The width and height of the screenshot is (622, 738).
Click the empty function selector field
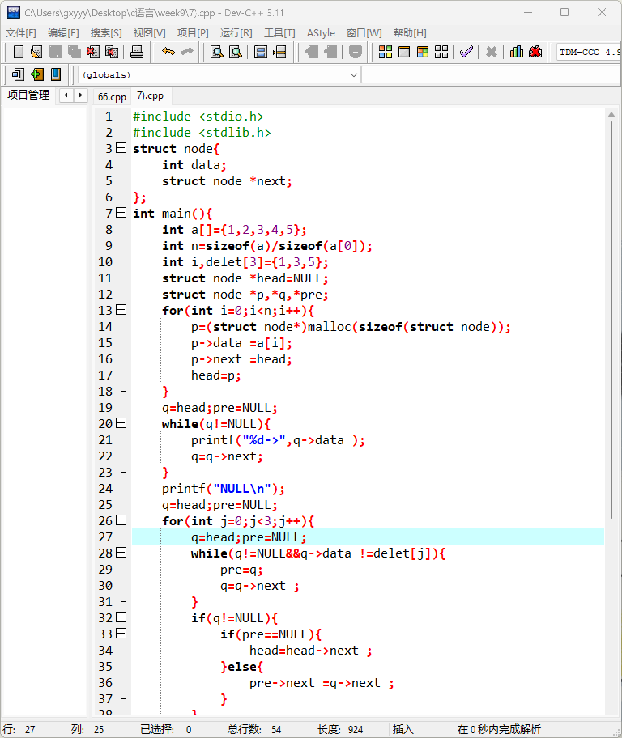(x=491, y=75)
